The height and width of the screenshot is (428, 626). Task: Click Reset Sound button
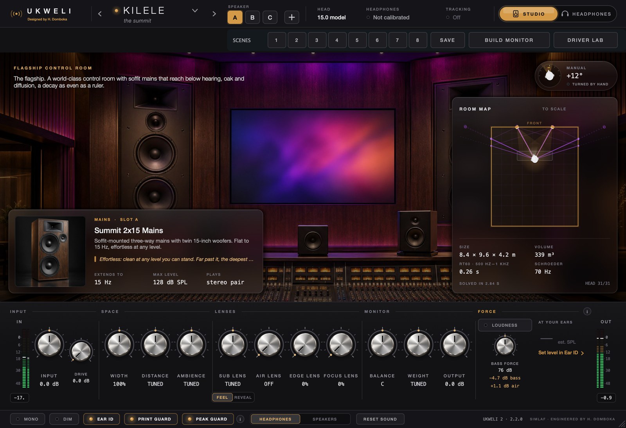[380, 419]
